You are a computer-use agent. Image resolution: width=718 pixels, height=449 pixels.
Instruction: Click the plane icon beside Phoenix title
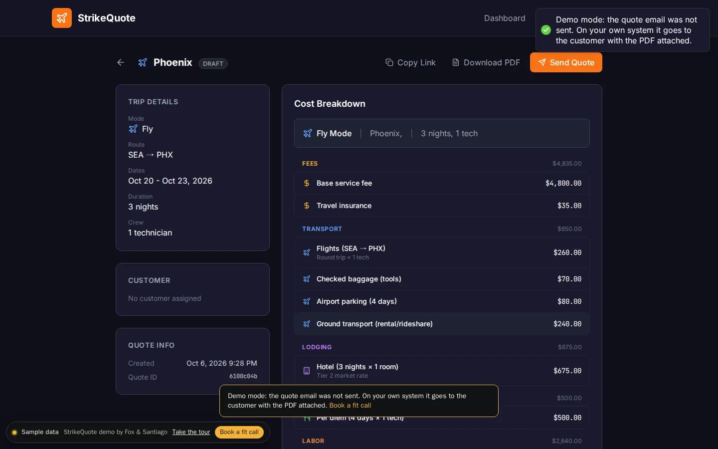click(143, 62)
